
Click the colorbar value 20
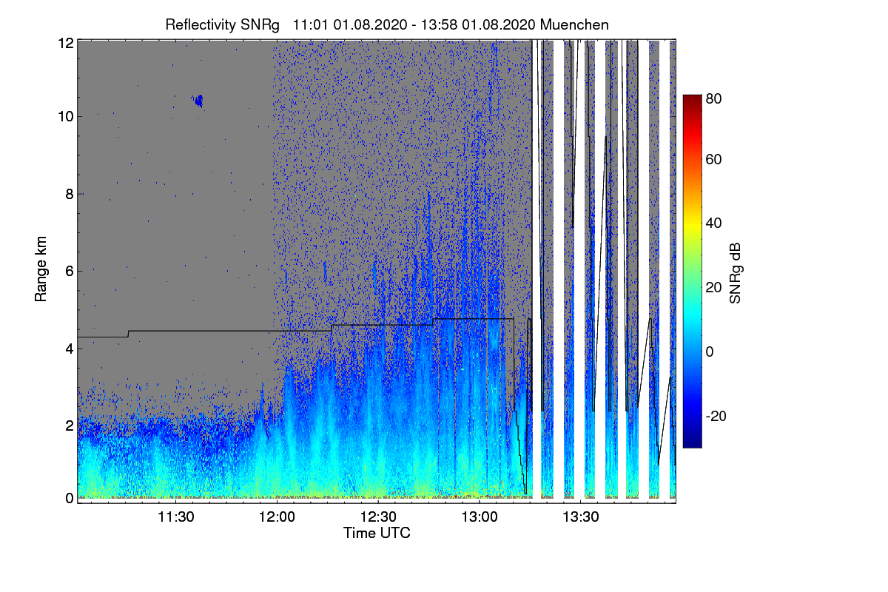coord(714,287)
